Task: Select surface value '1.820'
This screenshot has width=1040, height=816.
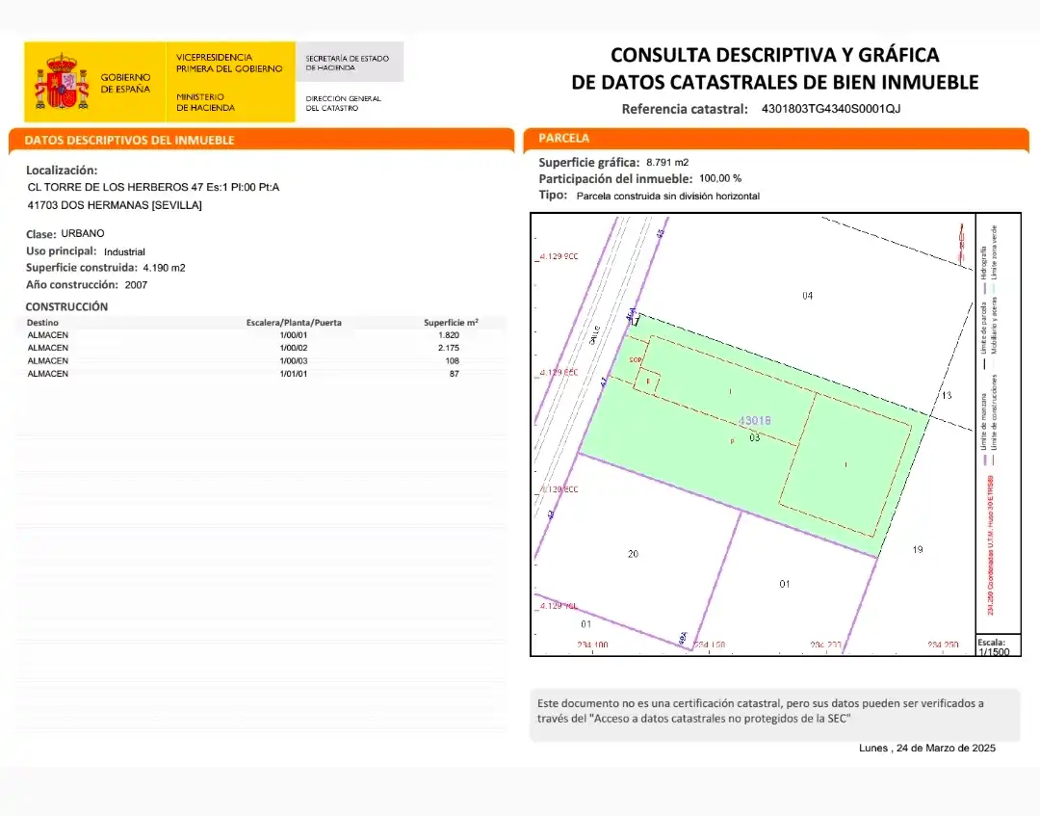Action: coord(449,335)
